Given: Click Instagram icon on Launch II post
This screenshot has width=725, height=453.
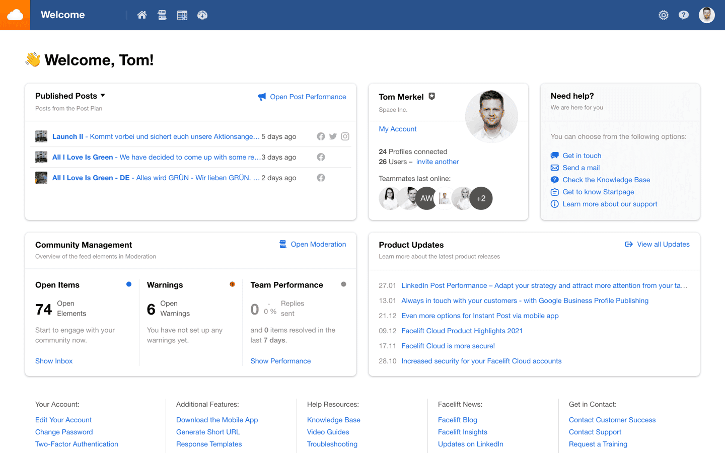Looking at the screenshot, I should (345, 136).
